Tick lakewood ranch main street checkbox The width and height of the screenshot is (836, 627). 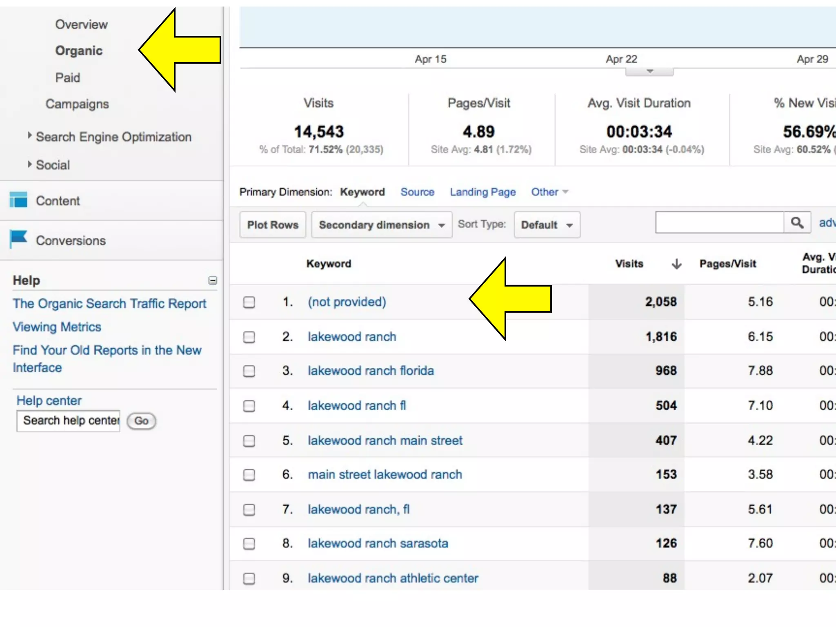coord(249,441)
